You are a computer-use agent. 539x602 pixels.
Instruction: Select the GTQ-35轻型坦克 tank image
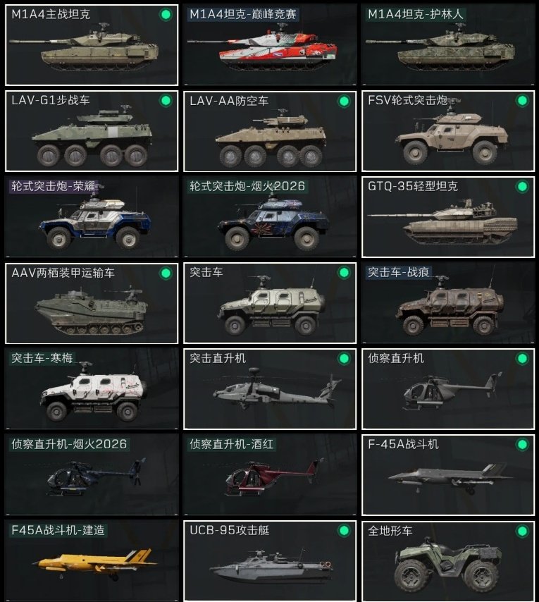pyautogui.click(x=442, y=221)
